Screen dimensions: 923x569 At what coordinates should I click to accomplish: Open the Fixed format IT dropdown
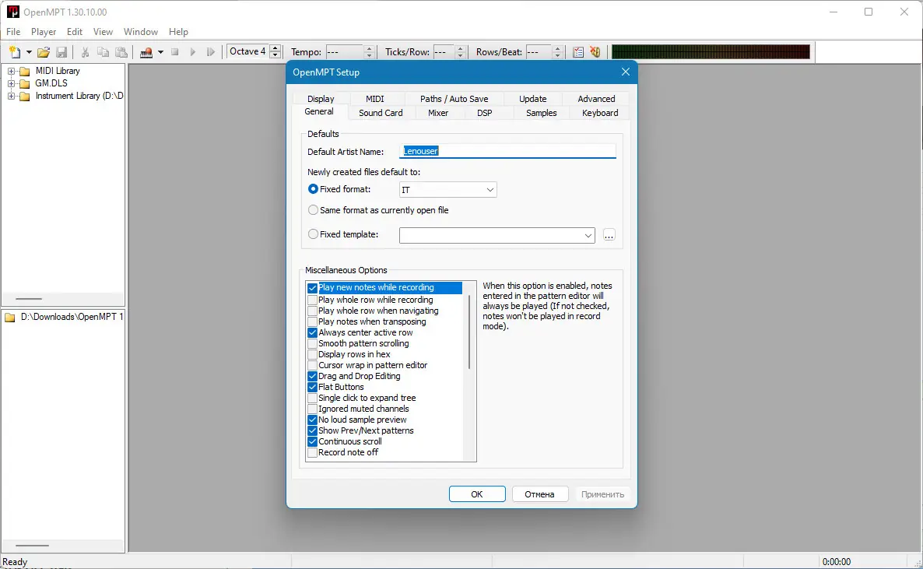coord(448,190)
